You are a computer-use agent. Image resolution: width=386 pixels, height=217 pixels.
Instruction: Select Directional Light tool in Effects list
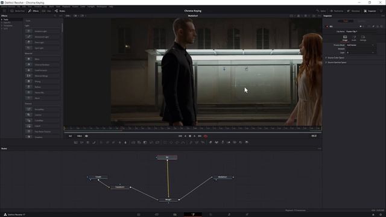[43, 37]
